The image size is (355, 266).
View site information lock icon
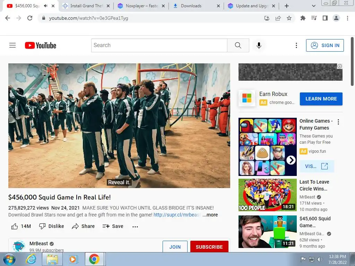point(44,18)
